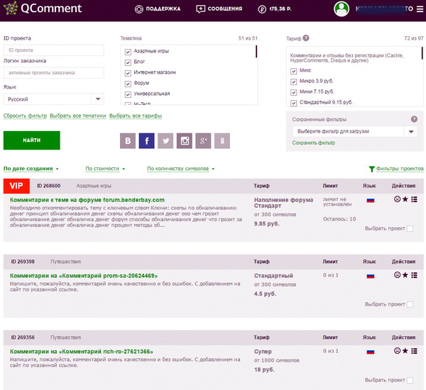Click Поддержка in the top bar
The height and width of the screenshot is (390, 426).
163,9
